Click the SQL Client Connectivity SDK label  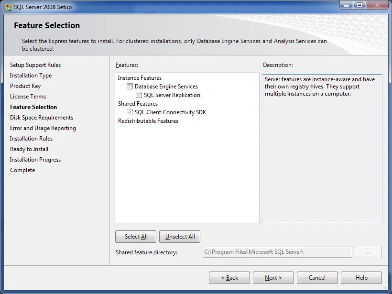point(170,112)
